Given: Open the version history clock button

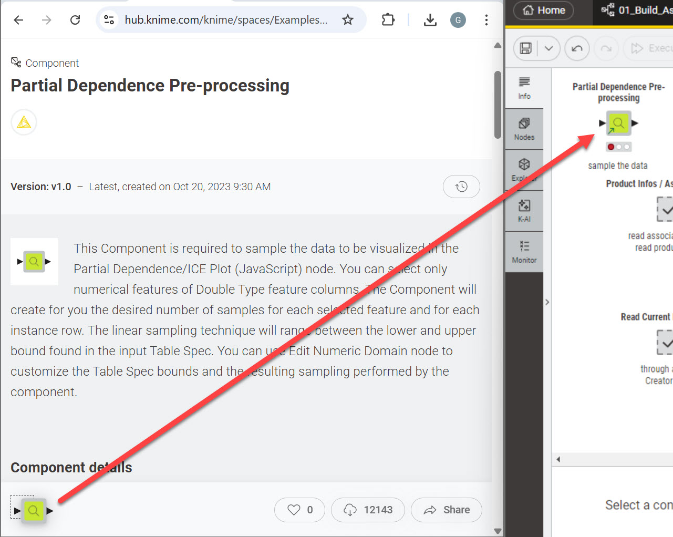Looking at the screenshot, I should [x=461, y=187].
